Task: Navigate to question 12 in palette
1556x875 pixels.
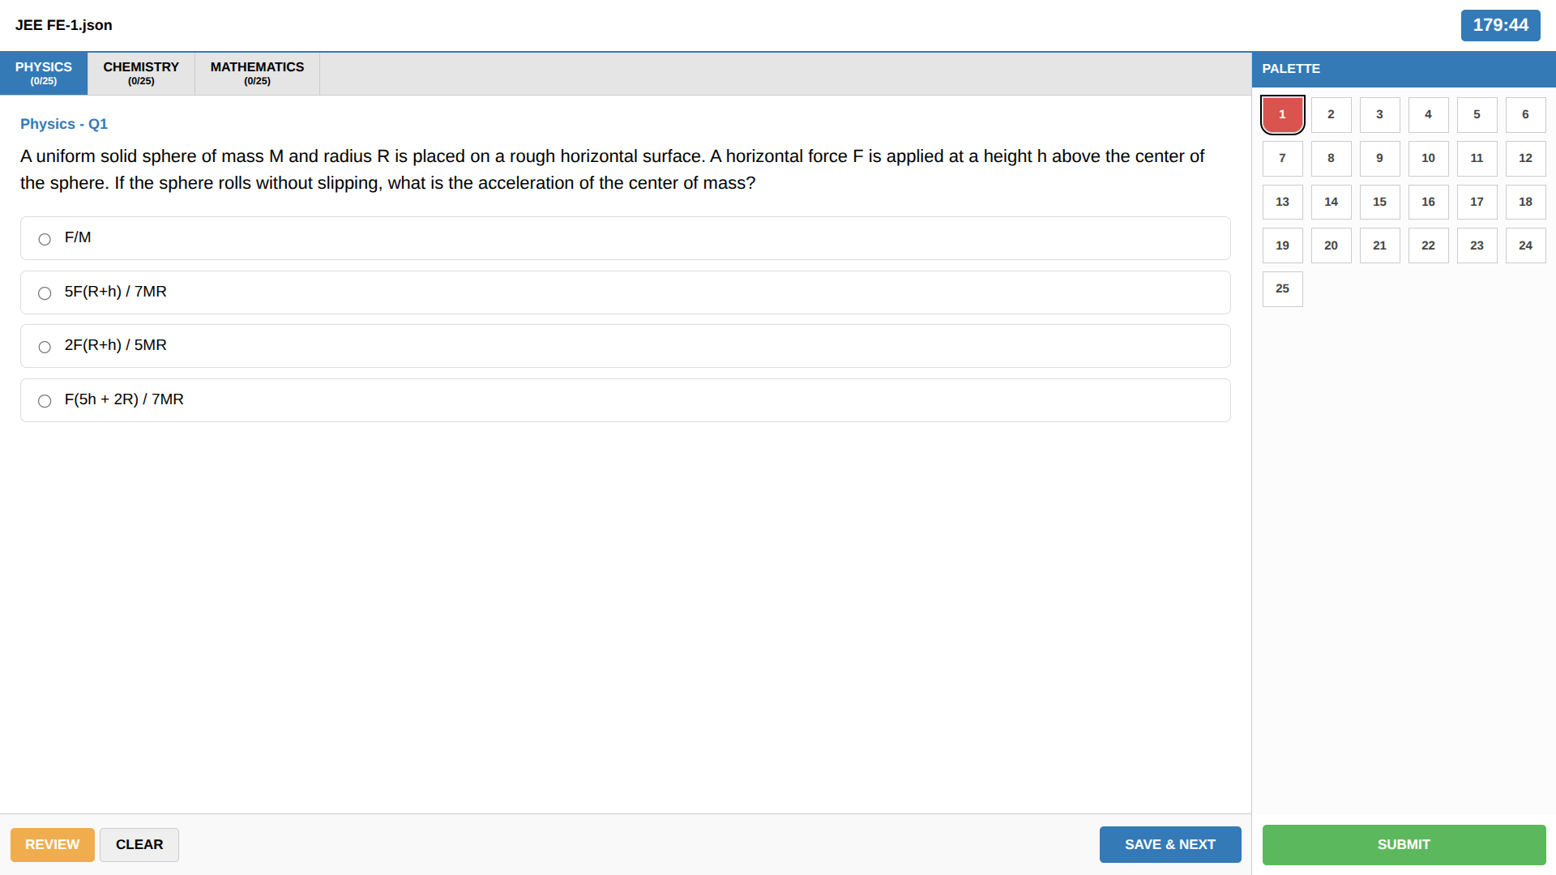Action: (x=1525, y=158)
